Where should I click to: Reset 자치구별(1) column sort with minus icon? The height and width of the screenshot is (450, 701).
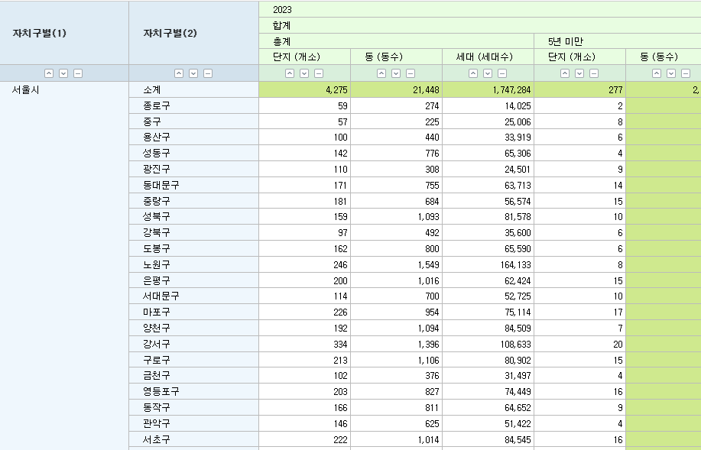(78, 73)
